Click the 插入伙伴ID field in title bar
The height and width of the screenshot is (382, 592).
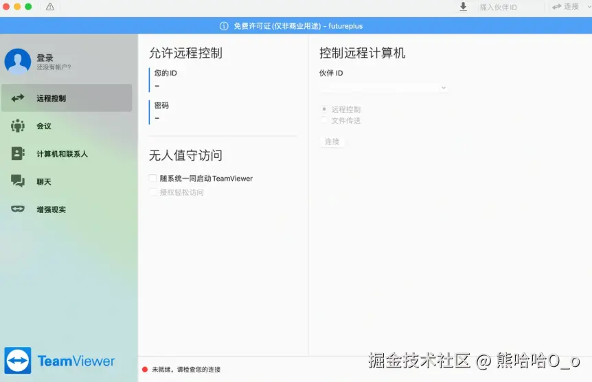click(510, 7)
